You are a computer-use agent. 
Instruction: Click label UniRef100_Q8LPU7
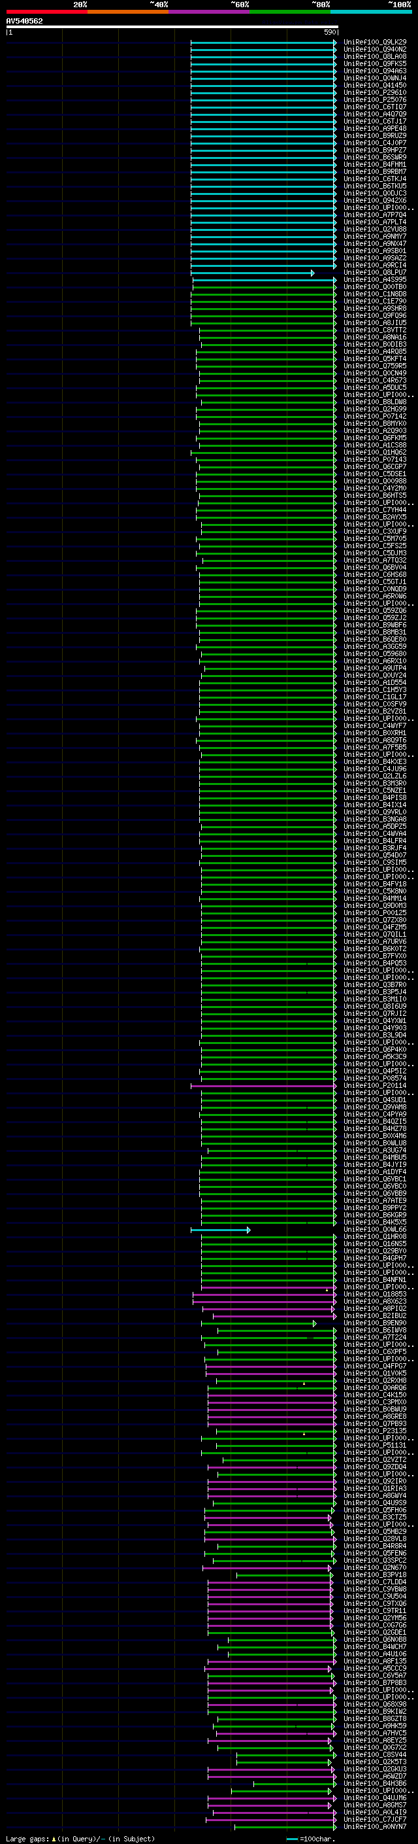(x=375, y=273)
